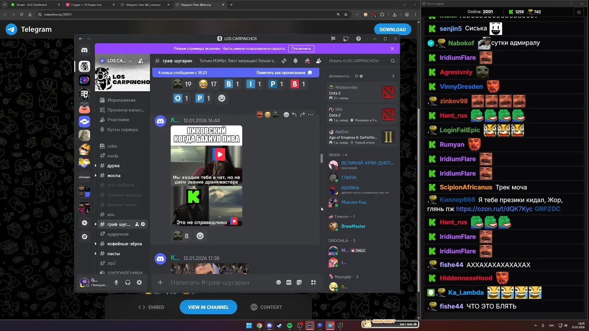
Task: Open Discord help question mark icon
Action: [358, 39]
